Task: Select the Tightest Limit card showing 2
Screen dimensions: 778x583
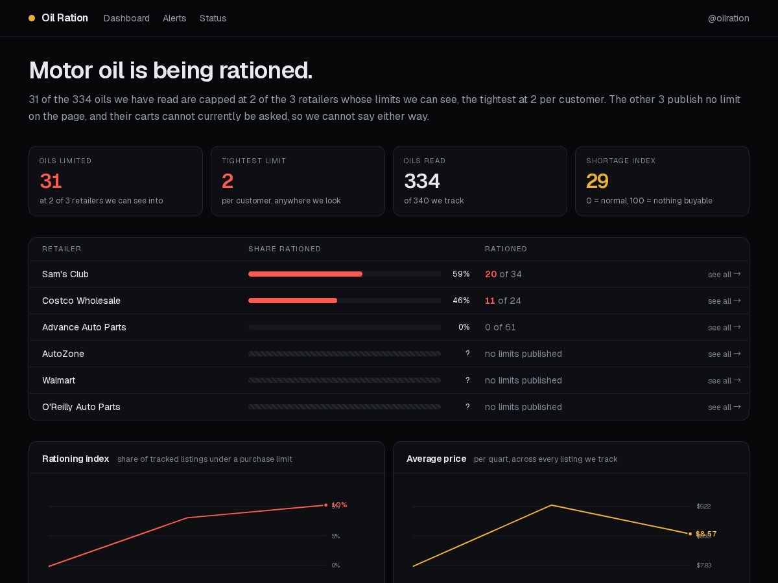Action: coord(298,181)
